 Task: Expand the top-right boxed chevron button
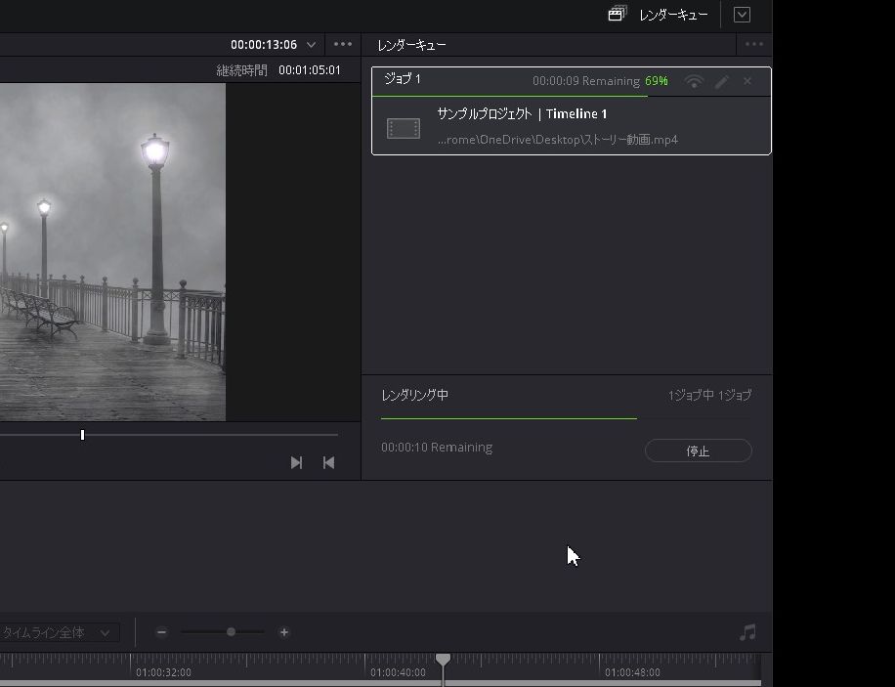pyautogui.click(x=742, y=15)
